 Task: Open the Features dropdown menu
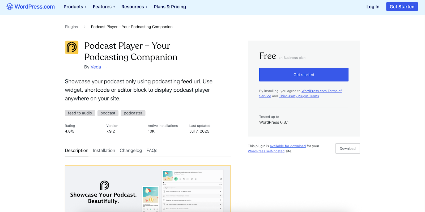(104, 7)
